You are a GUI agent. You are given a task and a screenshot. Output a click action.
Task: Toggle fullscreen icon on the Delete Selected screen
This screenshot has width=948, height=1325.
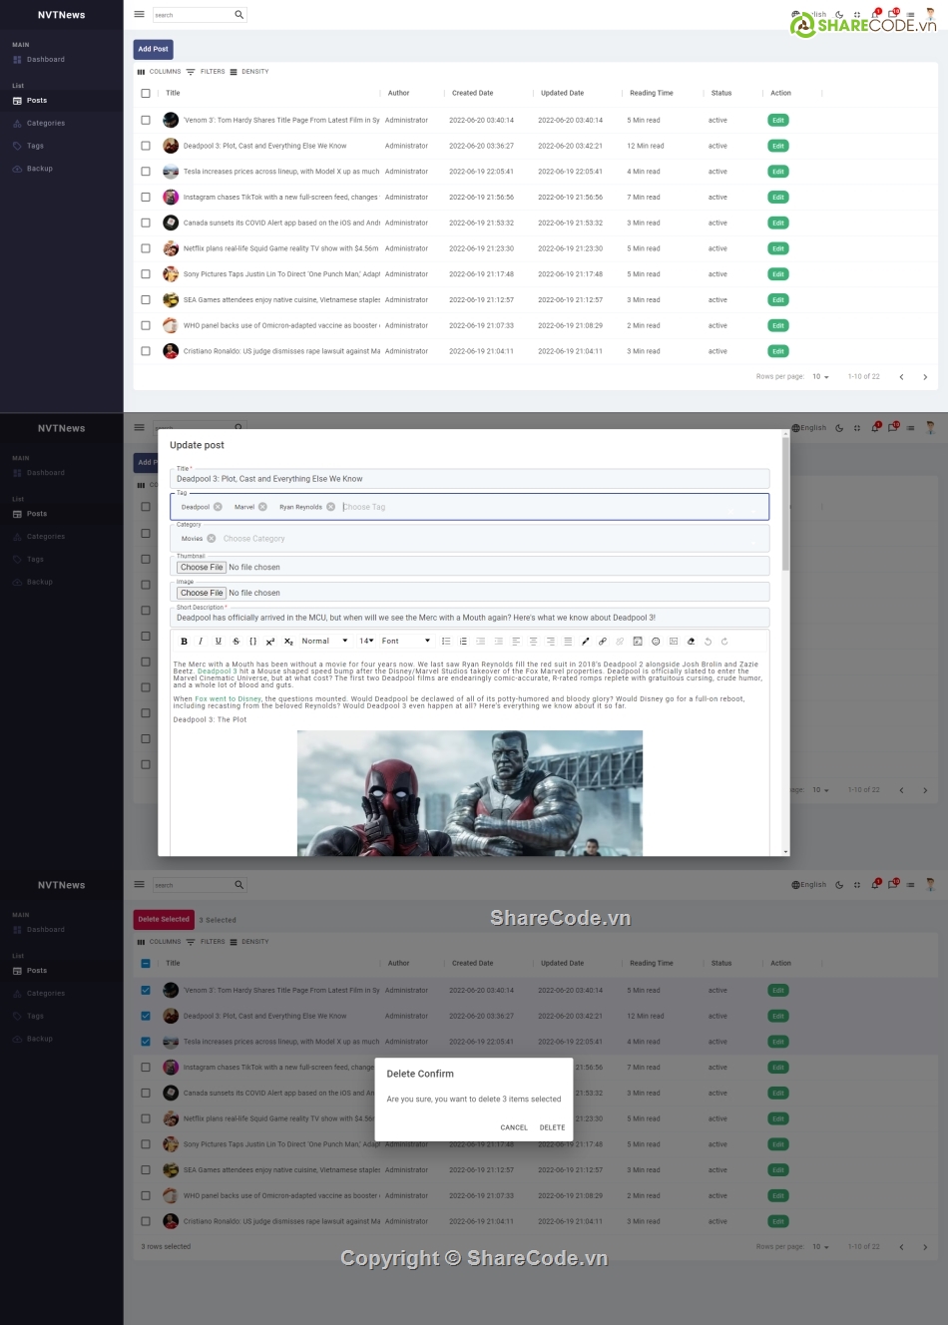pyautogui.click(x=857, y=885)
